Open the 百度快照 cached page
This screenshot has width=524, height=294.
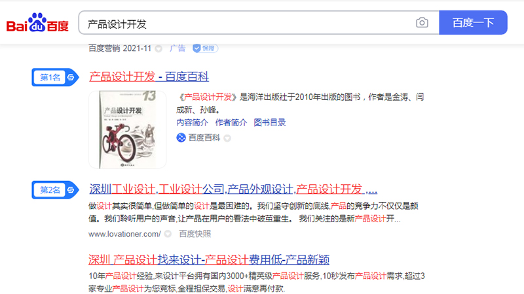(195, 234)
